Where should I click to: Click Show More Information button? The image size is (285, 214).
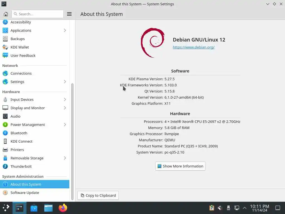180,166
